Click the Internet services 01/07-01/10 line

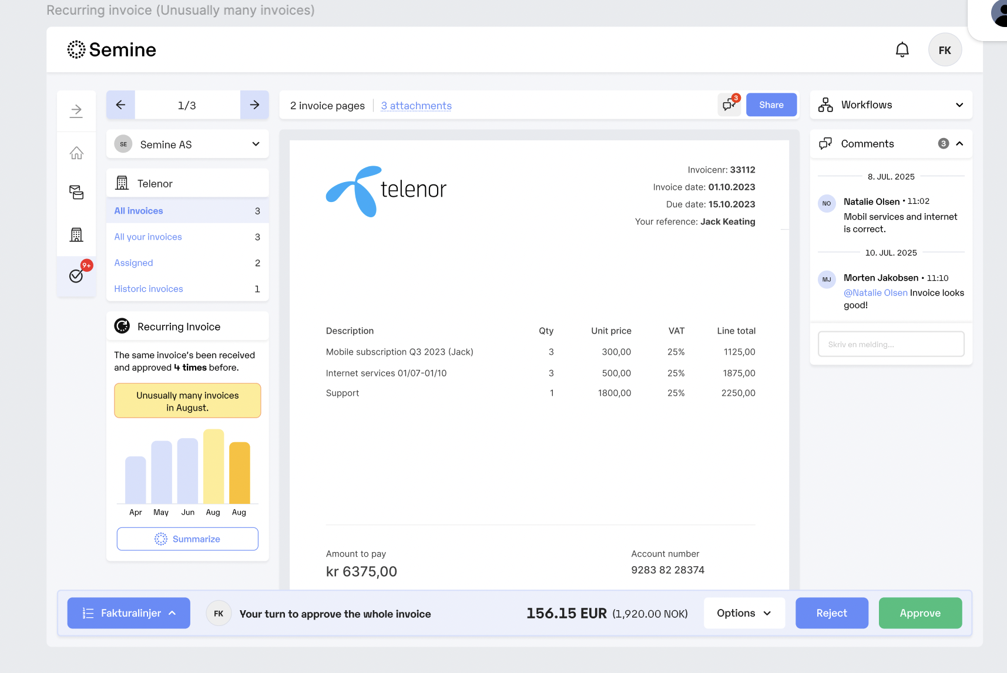click(386, 373)
